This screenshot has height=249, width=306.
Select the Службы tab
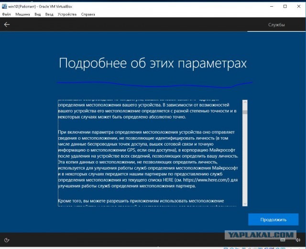[276, 25]
